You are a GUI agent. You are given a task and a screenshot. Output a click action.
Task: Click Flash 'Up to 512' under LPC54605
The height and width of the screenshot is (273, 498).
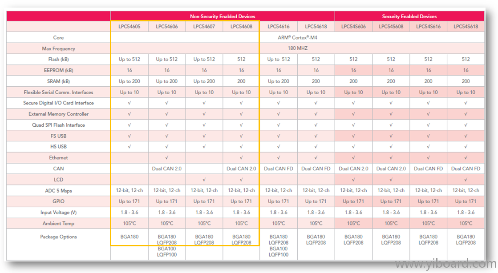click(x=129, y=60)
